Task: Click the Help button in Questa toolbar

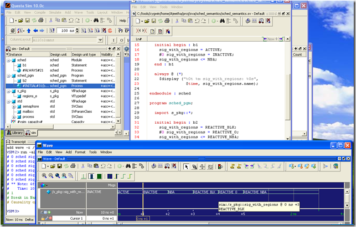Action: pos(123,21)
